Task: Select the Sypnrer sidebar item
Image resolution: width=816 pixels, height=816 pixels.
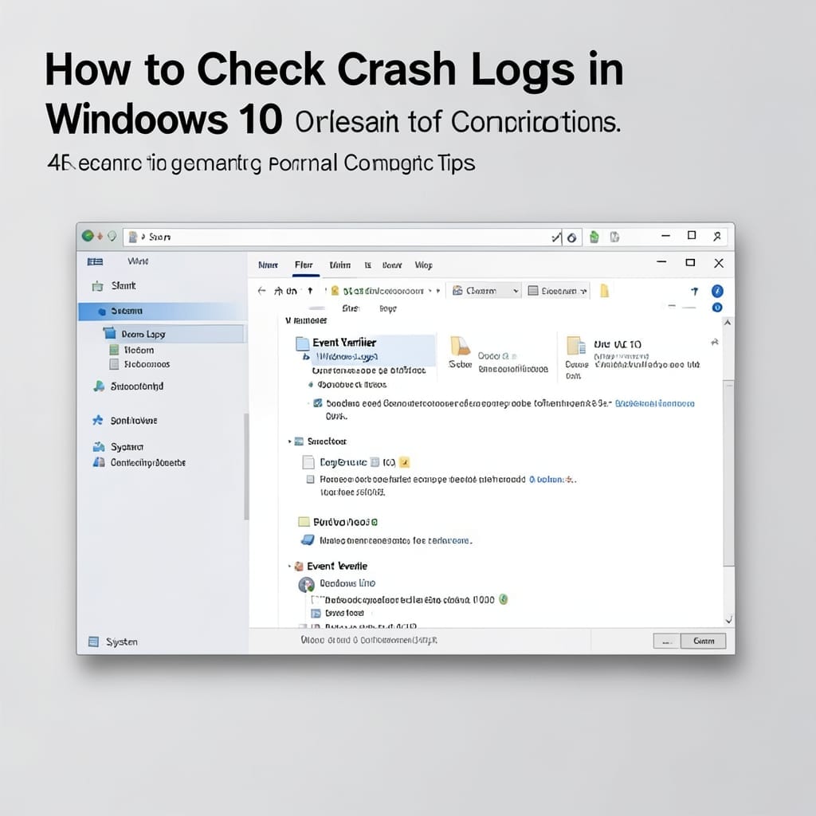Action: tap(119, 447)
